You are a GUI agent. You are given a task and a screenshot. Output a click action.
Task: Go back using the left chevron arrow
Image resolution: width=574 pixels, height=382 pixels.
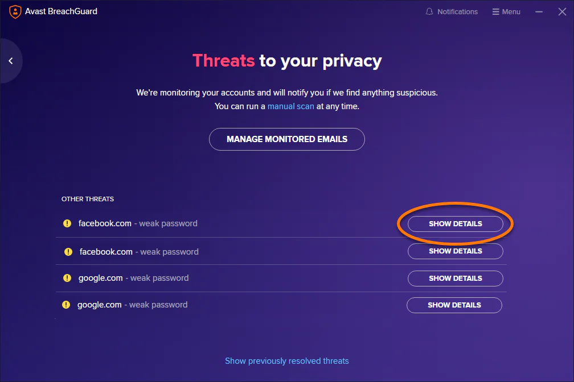click(11, 61)
